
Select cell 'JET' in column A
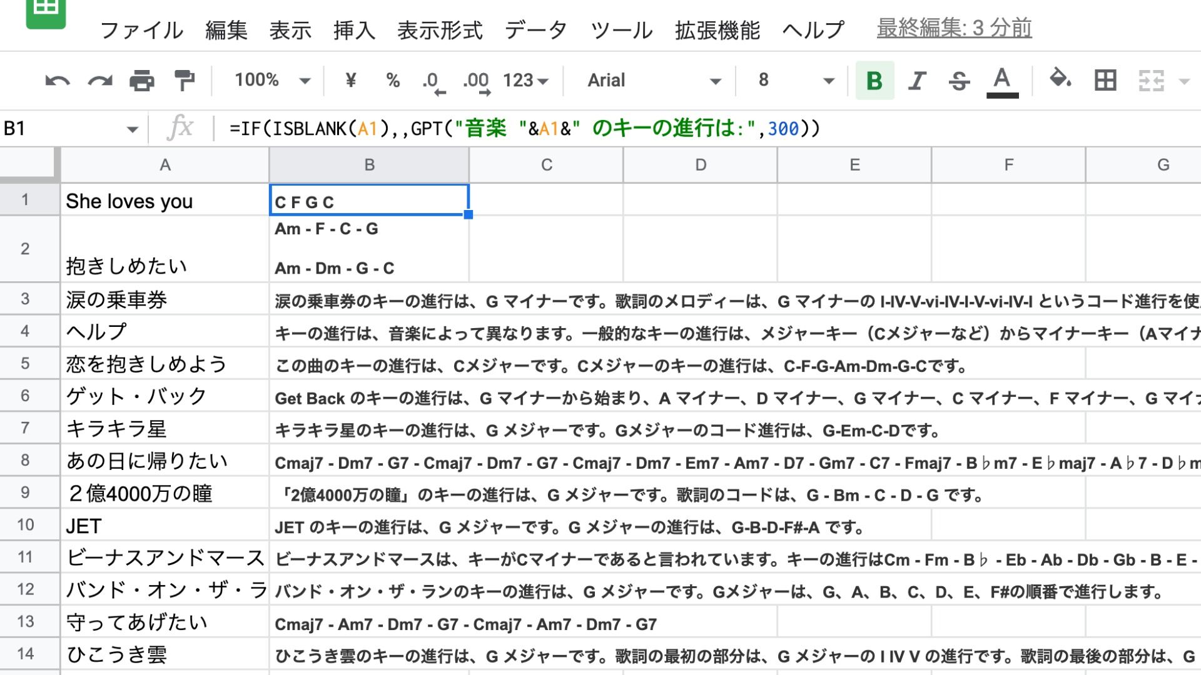(x=165, y=525)
